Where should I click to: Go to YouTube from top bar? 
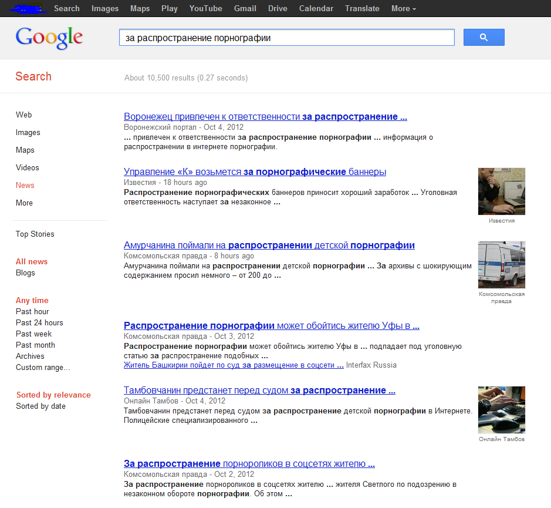coord(206,8)
